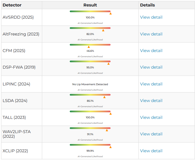Click the WAV2LIP-STA orange triangle marker

107,130
